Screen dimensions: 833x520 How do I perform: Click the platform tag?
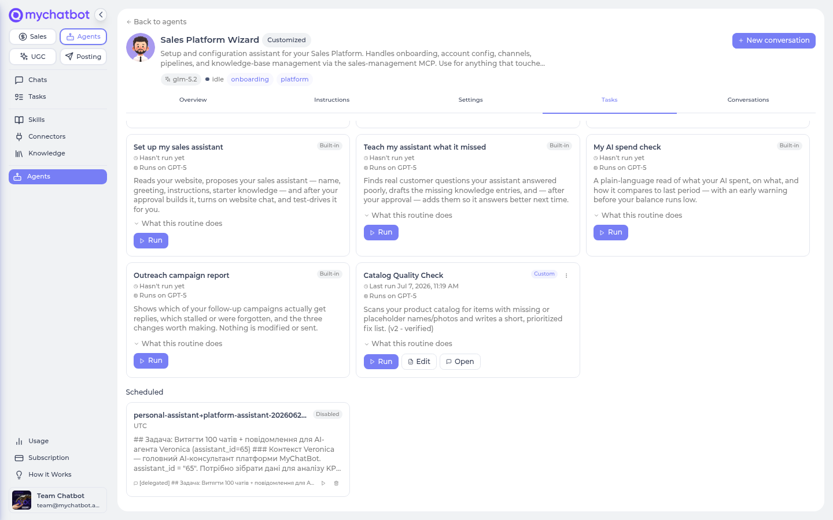point(294,80)
